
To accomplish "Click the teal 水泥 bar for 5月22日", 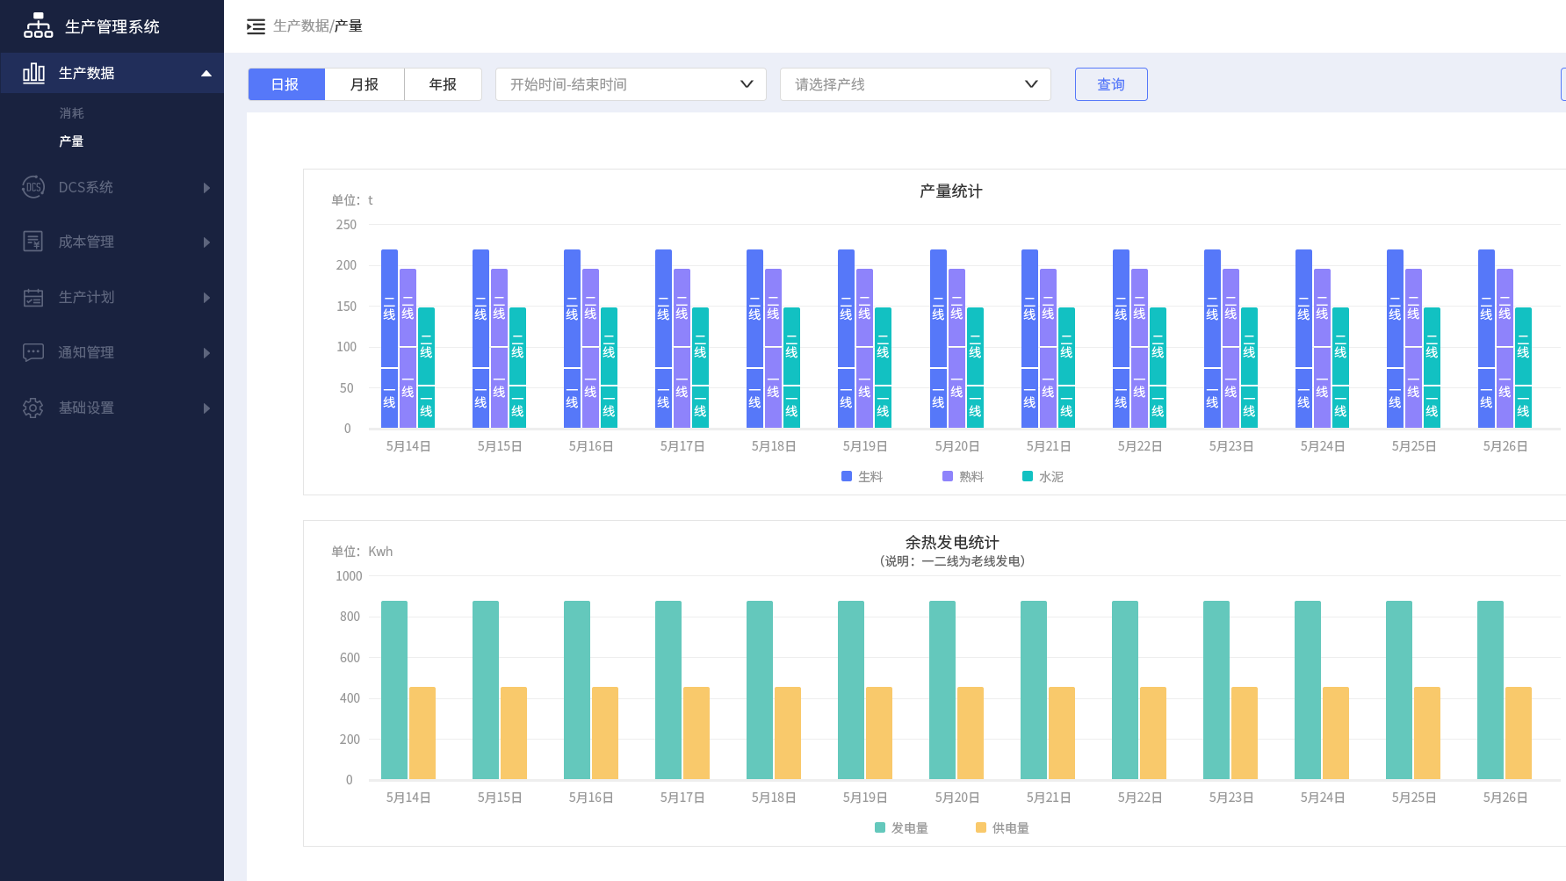I will [x=1158, y=368].
